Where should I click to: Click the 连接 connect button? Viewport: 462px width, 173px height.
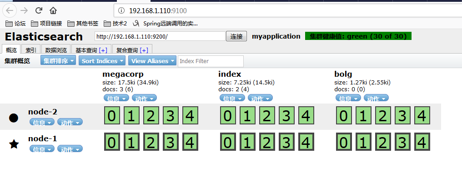pos(236,36)
